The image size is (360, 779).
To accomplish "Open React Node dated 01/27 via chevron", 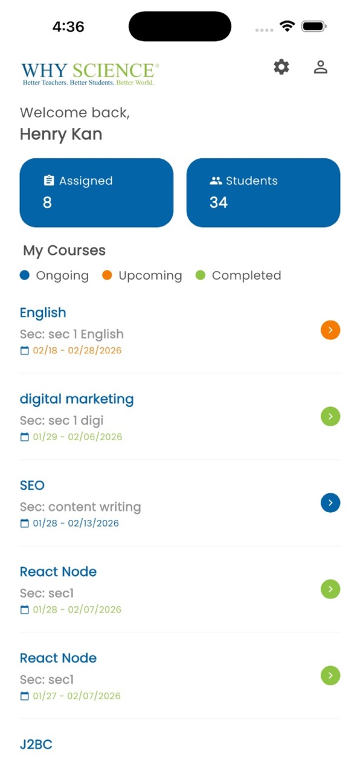I will coord(330,676).
